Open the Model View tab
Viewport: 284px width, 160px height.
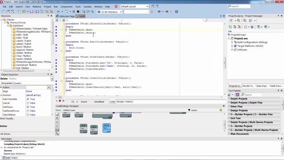[248, 86]
